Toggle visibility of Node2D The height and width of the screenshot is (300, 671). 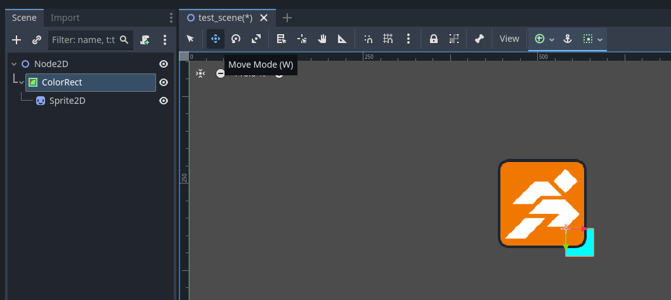tap(164, 64)
